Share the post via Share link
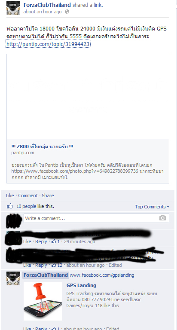 (x=48, y=196)
